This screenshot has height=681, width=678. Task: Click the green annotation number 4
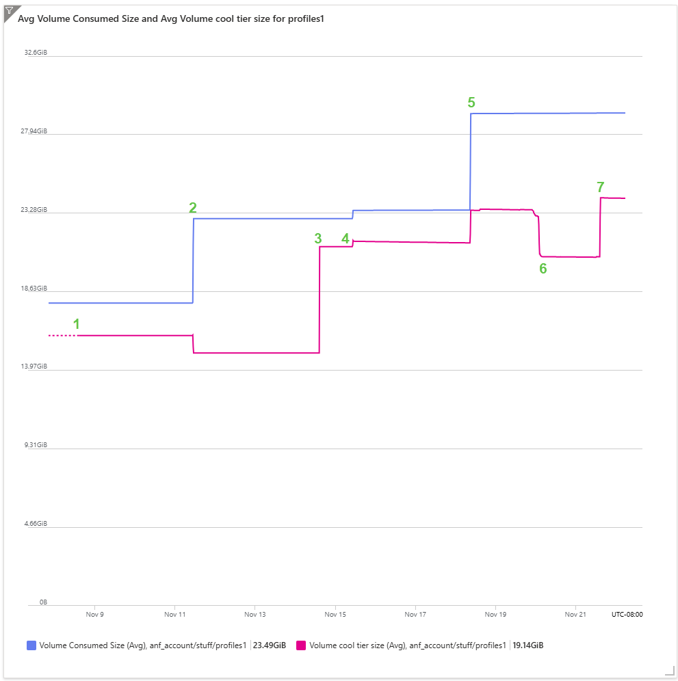(345, 239)
